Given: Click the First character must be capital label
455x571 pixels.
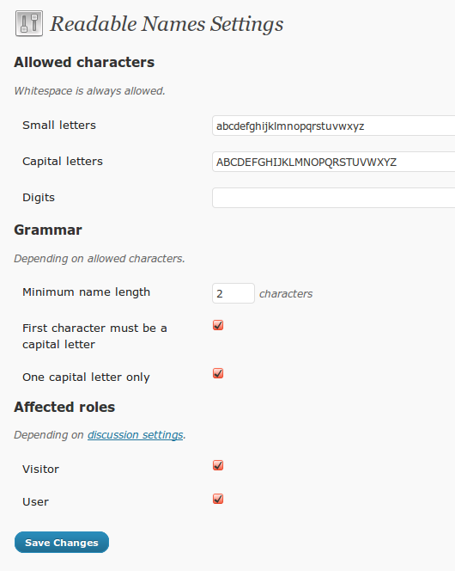Looking at the screenshot, I should (x=94, y=336).
